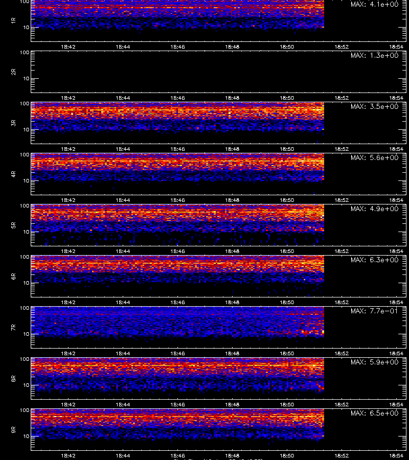Click the 100 y-axis label of panel 3R
The image size is (409, 460).
pos(25,104)
